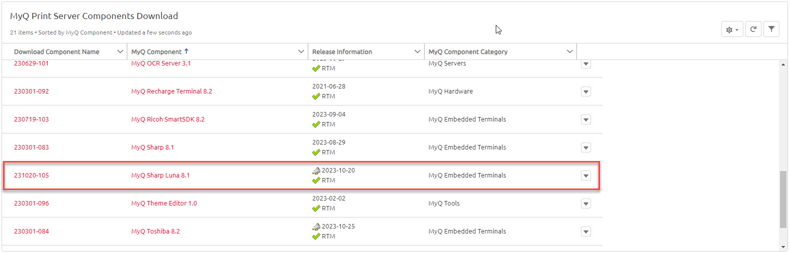Click RTM checkmark in MyQ Sharp 8.1 row

click(316, 152)
